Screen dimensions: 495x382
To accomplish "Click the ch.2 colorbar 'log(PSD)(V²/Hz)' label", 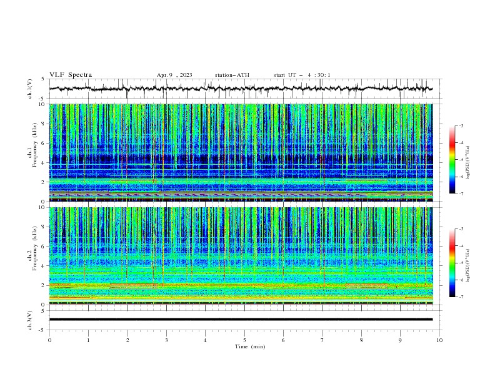I will click(468, 266).
